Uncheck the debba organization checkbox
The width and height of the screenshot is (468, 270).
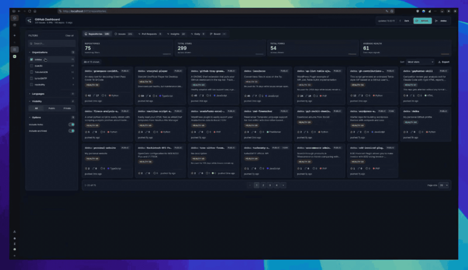(31, 59)
